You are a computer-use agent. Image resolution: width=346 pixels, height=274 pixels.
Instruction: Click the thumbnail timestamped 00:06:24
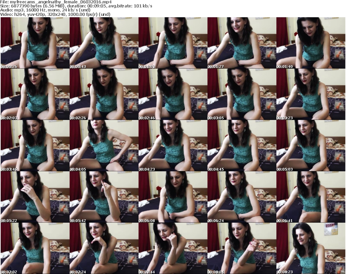(x=242, y=197)
